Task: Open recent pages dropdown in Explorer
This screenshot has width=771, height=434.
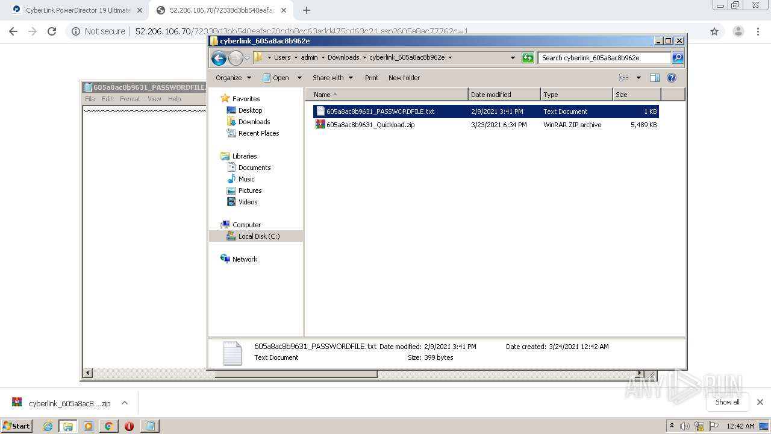Action: pyautogui.click(x=247, y=58)
